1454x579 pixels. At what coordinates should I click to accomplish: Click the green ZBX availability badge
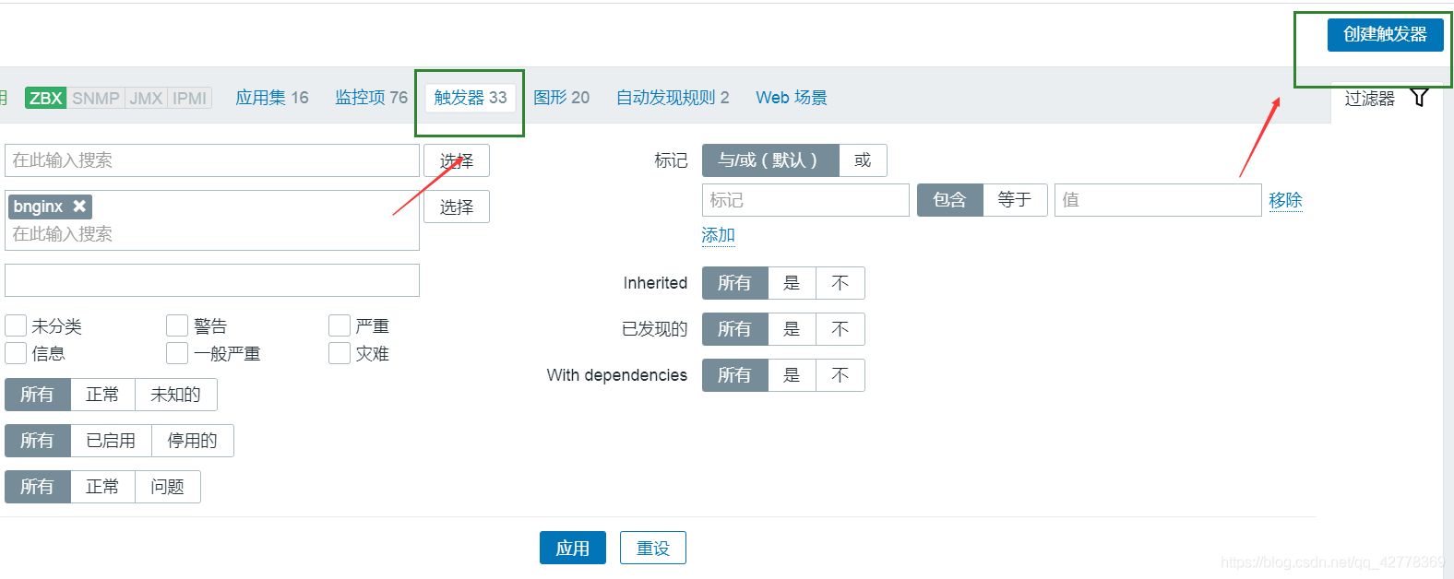(46, 98)
